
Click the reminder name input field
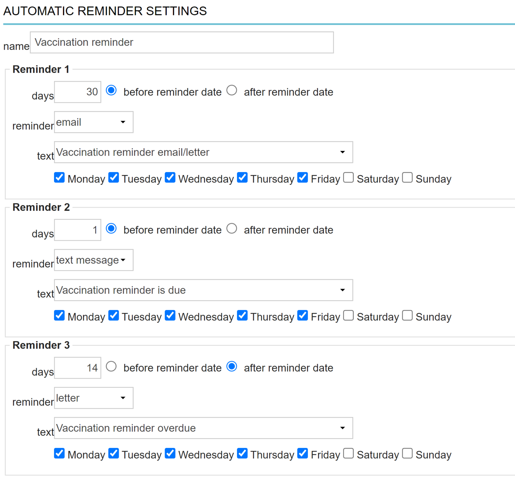182,43
